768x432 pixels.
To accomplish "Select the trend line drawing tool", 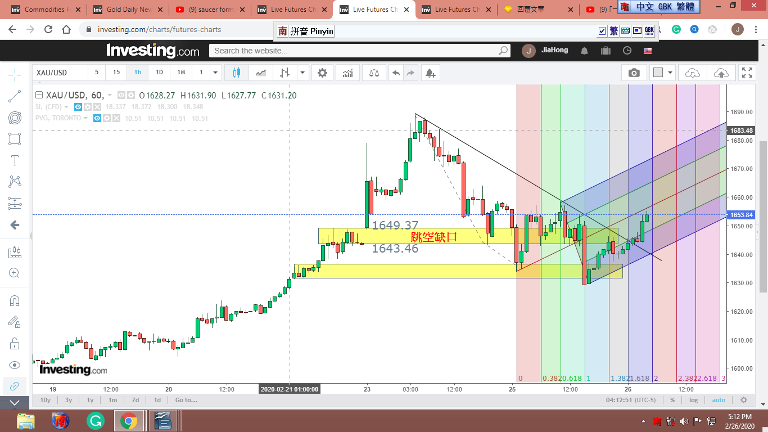I will pos(15,96).
